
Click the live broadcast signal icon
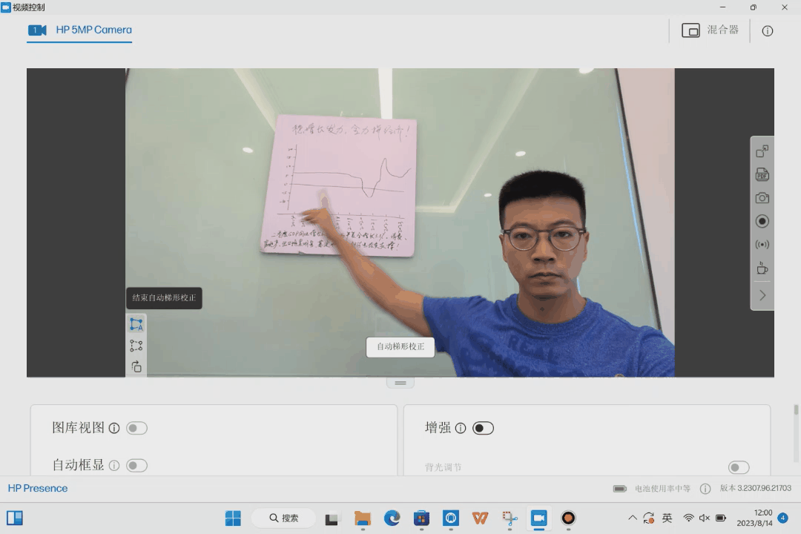pyautogui.click(x=762, y=245)
